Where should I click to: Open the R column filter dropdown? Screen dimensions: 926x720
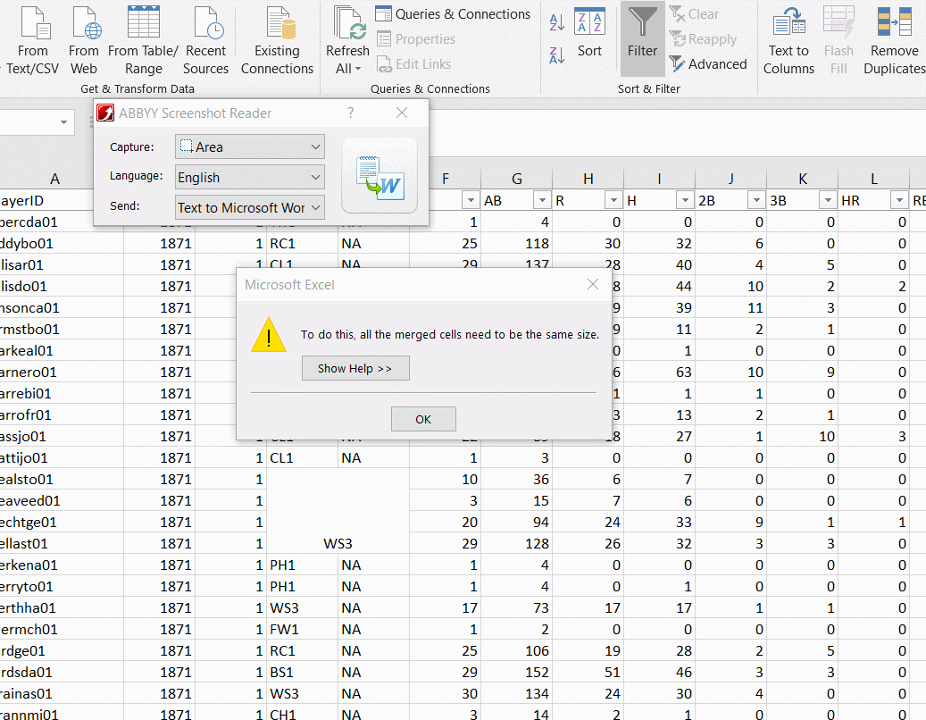pyautogui.click(x=613, y=200)
